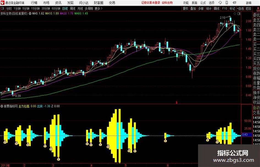Image resolution: width=260 pixels, height=167 pixels.
Task: Click the 2.10 high price marker
Action: click(223, 18)
